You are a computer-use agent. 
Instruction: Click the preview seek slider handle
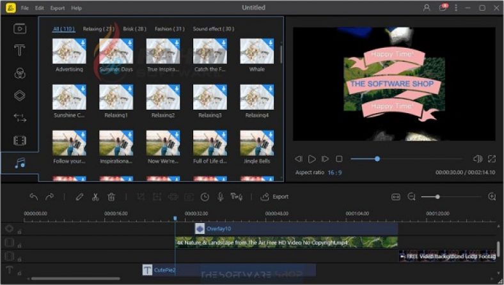377,158
